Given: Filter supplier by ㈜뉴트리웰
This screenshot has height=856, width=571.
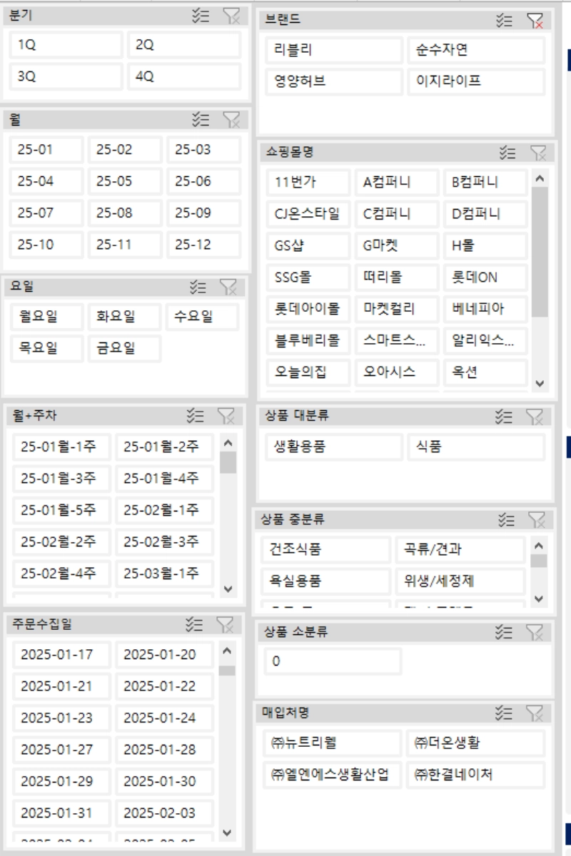Looking at the screenshot, I should [333, 743].
